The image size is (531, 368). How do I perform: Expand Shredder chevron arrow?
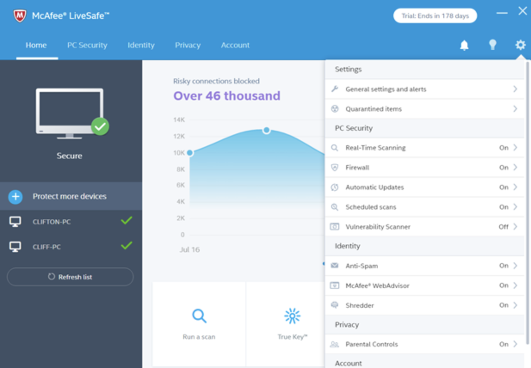click(515, 305)
